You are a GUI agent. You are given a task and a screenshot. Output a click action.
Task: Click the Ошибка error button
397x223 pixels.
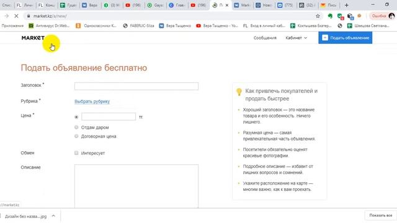pyautogui.click(x=378, y=16)
